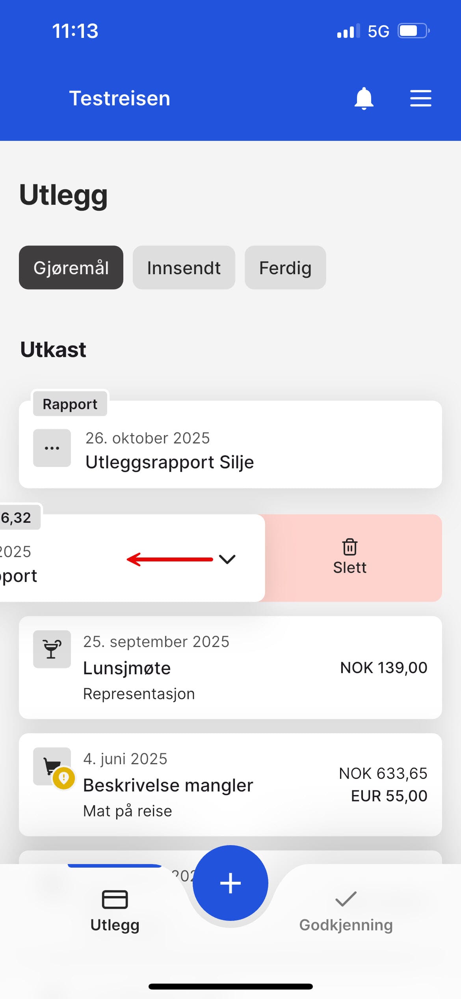Viewport: 461px width, 999px height.
Task: Expand the swiped report with chevron
Action: pos(227,559)
